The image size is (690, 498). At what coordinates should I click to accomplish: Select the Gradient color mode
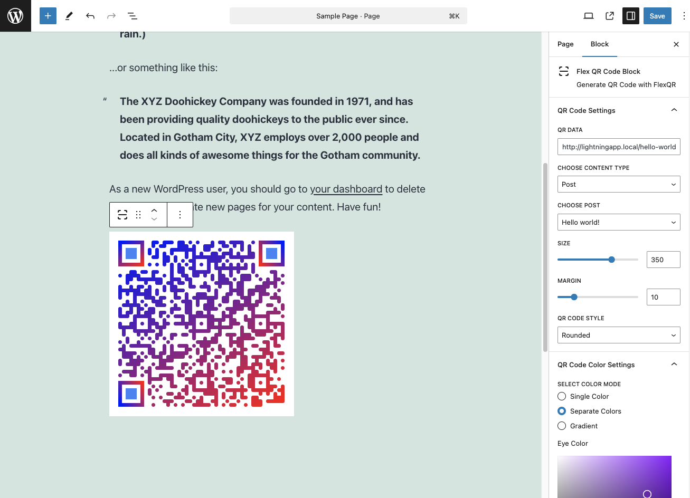(562, 426)
